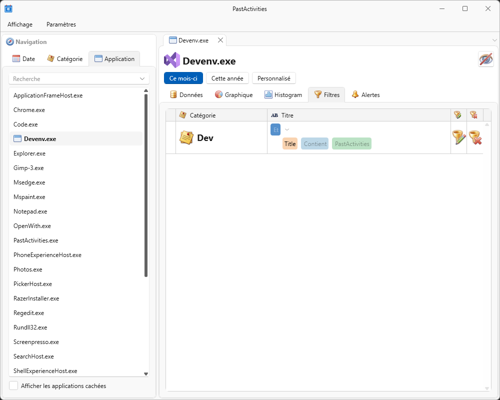Click the edit filter funnel icon in Dev row
This screenshot has width=500, height=400.
(458, 137)
